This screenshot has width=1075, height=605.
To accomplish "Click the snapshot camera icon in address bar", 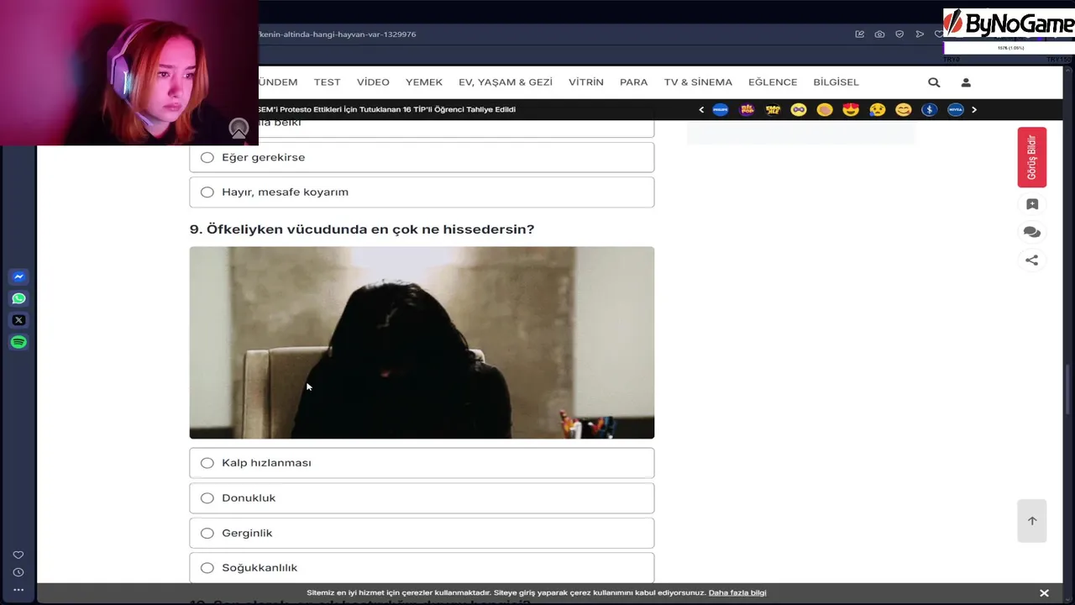I will (879, 34).
